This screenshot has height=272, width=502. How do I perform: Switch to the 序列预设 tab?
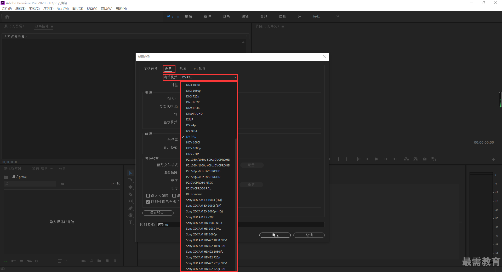pos(150,69)
